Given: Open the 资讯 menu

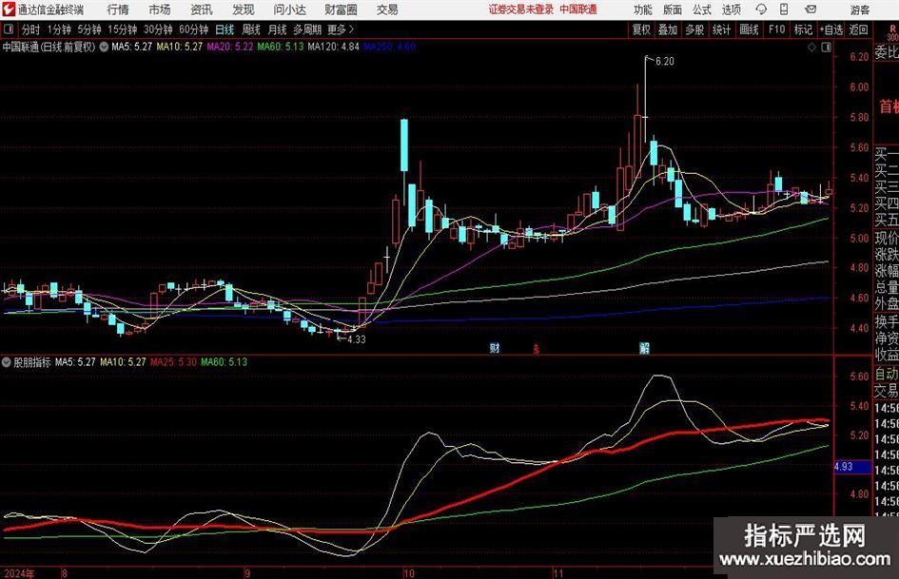Looking at the screenshot, I should [x=202, y=10].
